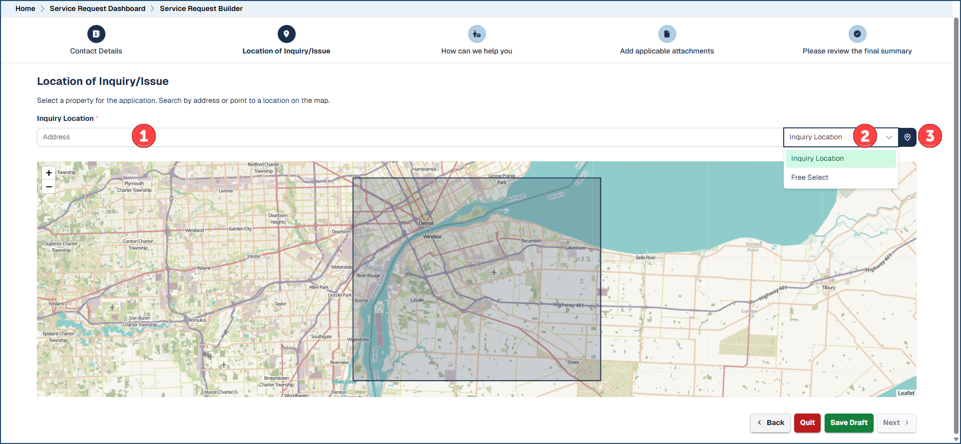Quit the service request
This screenshot has width=961, height=444.
(x=807, y=423)
